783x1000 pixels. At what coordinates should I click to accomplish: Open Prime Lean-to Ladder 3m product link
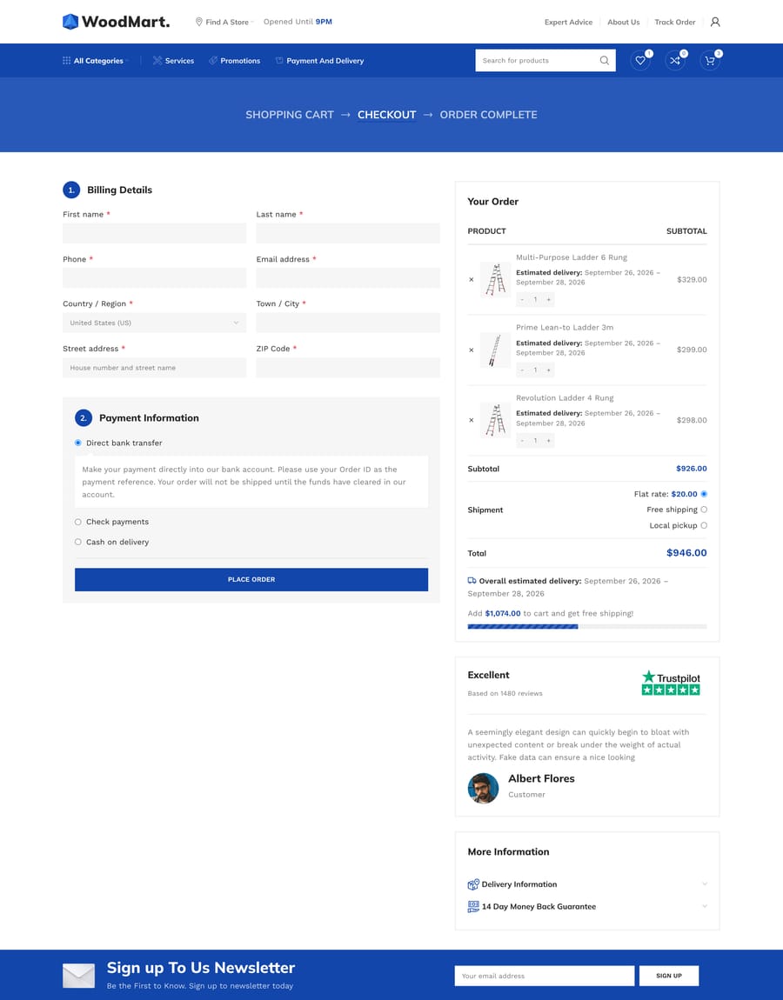[565, 327]
